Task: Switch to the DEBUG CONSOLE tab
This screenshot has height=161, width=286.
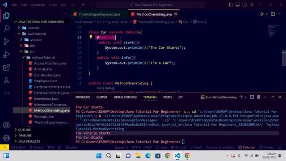Action: click(125, 97)
